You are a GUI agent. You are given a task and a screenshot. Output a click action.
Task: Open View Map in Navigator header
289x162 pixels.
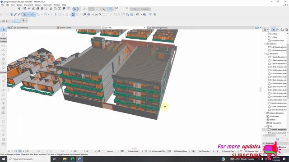(x=278, y=30)
